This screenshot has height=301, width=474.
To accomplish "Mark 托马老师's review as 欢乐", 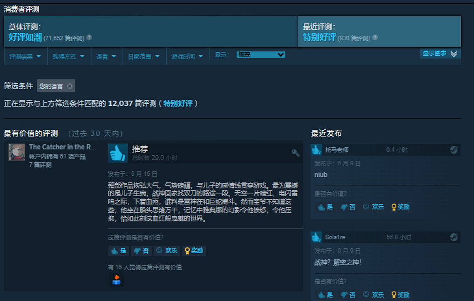I will [x=373, y=207].
